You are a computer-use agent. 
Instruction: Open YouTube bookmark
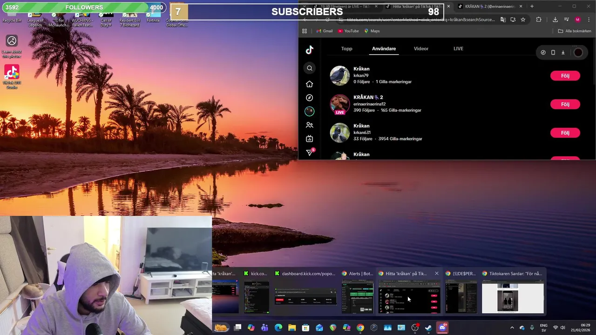pos(348,31)
